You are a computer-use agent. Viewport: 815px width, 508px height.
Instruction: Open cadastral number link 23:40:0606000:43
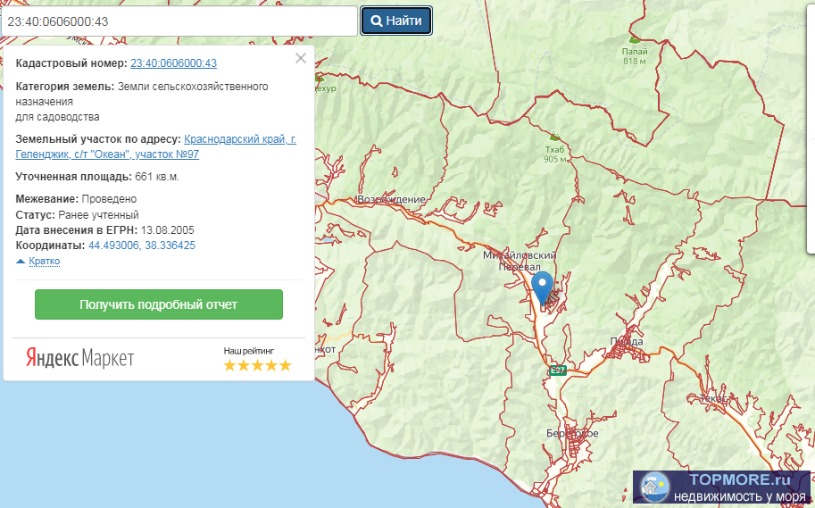click(173, 63)
